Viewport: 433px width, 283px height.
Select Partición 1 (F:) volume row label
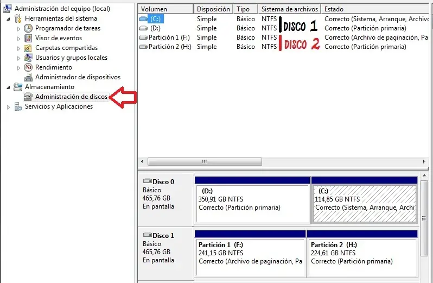pyautogui.click(x=169, y=37)
